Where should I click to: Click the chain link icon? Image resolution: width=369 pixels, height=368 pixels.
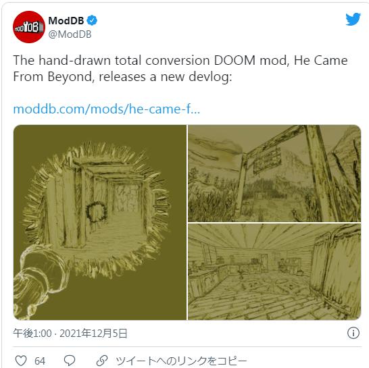[102, 361]
